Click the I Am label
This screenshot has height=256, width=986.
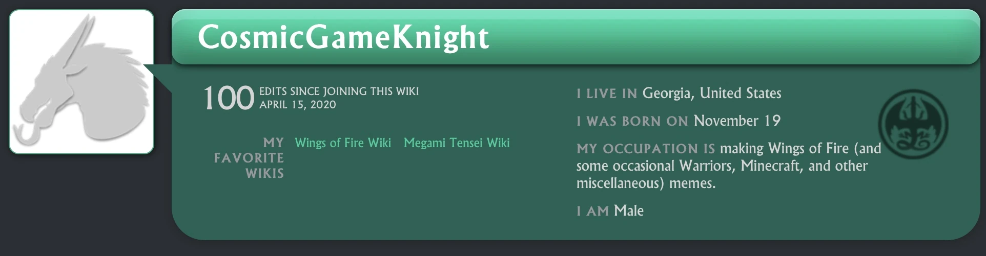click(592, 211)
